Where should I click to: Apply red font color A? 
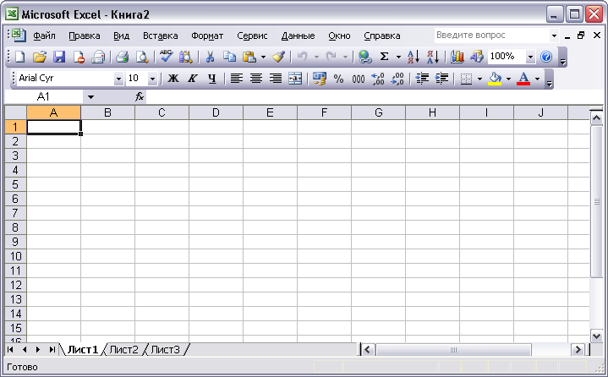(523, 79)
